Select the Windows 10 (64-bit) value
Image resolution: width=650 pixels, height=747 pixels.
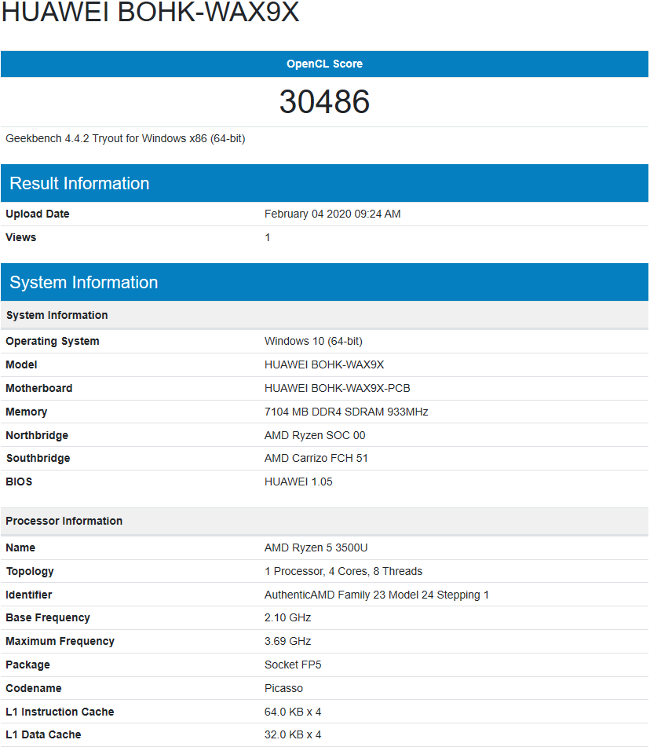click(x=313, y=341)
